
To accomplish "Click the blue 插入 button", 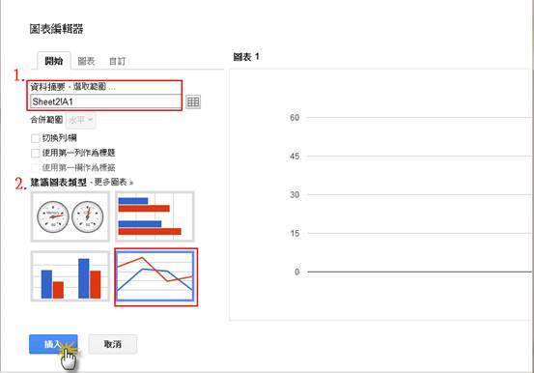I will 53,344.
